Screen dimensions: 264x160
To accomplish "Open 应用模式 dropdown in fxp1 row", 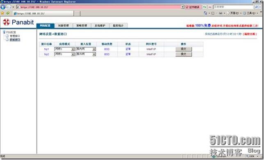I will [64, 49].
